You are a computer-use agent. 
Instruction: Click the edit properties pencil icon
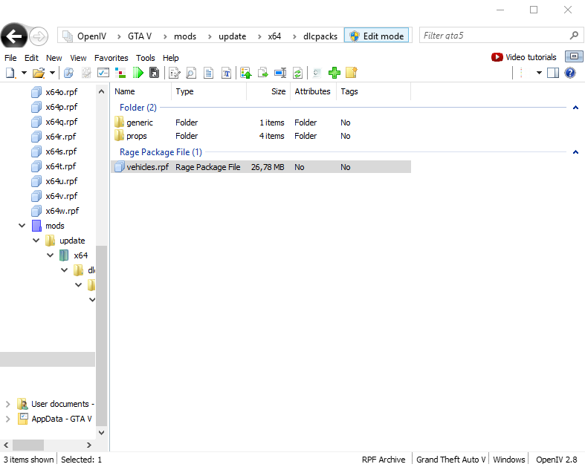coord(174,73)
